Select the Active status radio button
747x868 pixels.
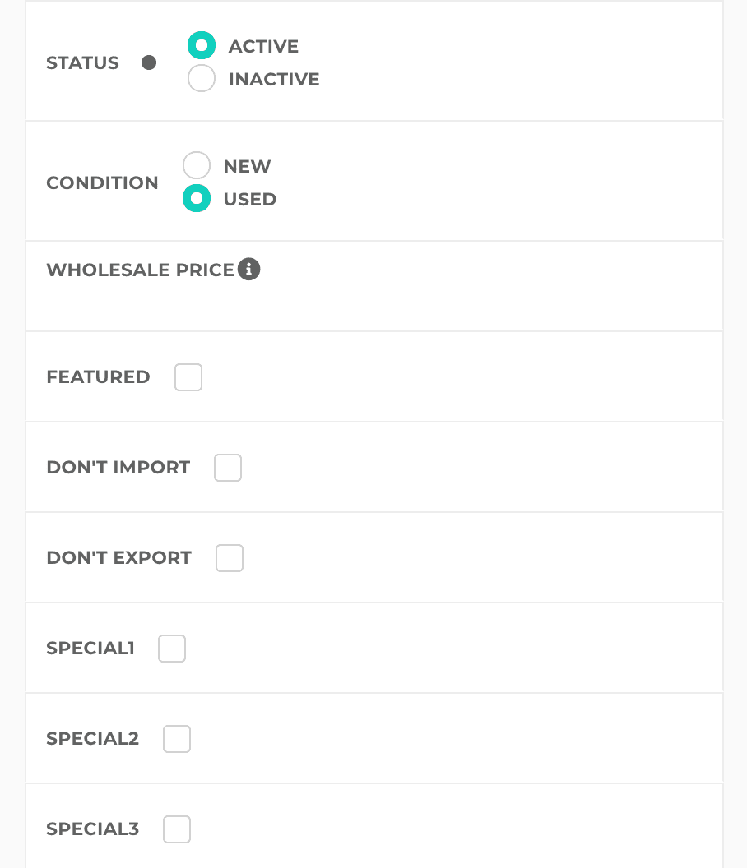tap(202, 46)
